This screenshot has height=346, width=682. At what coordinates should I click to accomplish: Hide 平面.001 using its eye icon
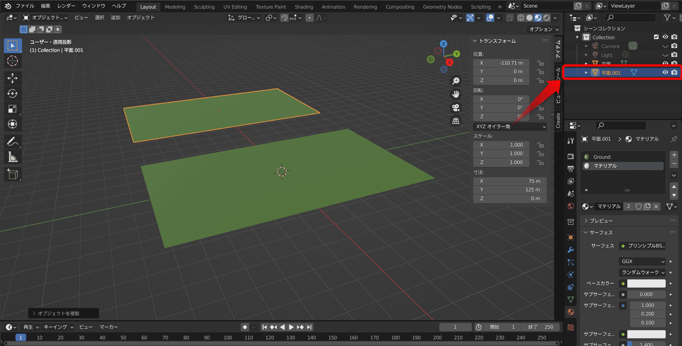665,72
